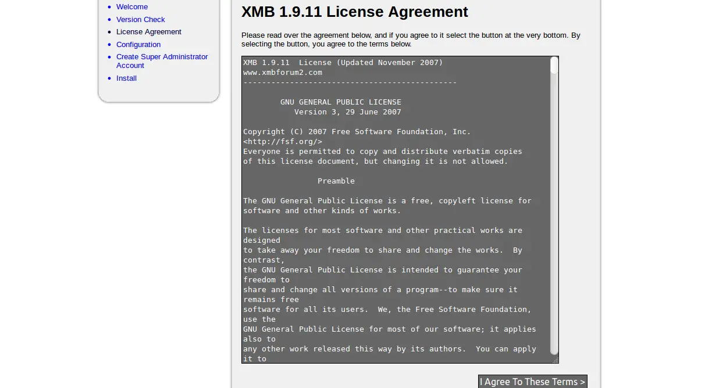This screenshot has width=705, height=388.
Task: Open Create Super Administrator Account link
Action: (162, 61)
